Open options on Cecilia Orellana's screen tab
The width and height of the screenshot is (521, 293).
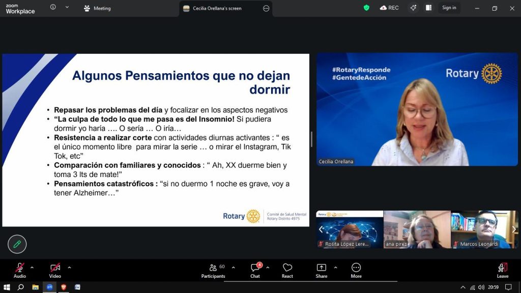tap(266, 8)
